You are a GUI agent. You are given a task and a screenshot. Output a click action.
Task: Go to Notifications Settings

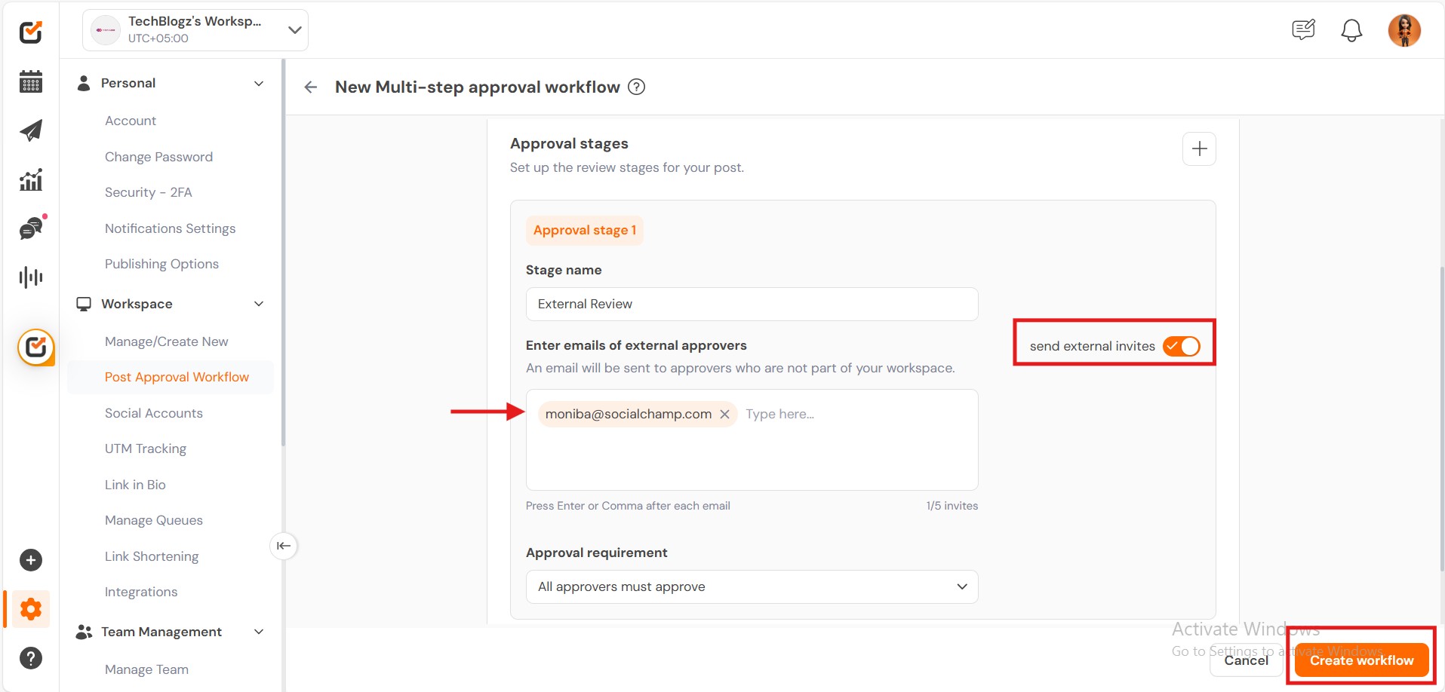[x=170, y=228]
